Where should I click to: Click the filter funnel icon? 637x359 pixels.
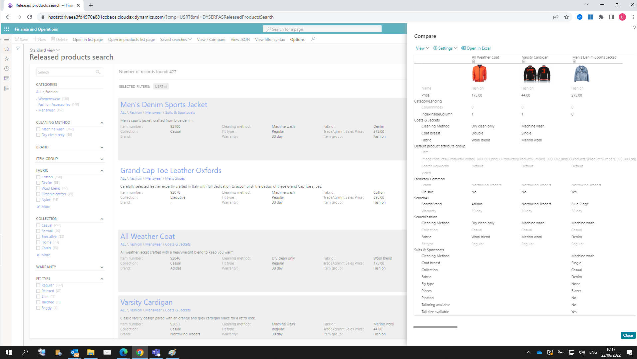[18, 49]
